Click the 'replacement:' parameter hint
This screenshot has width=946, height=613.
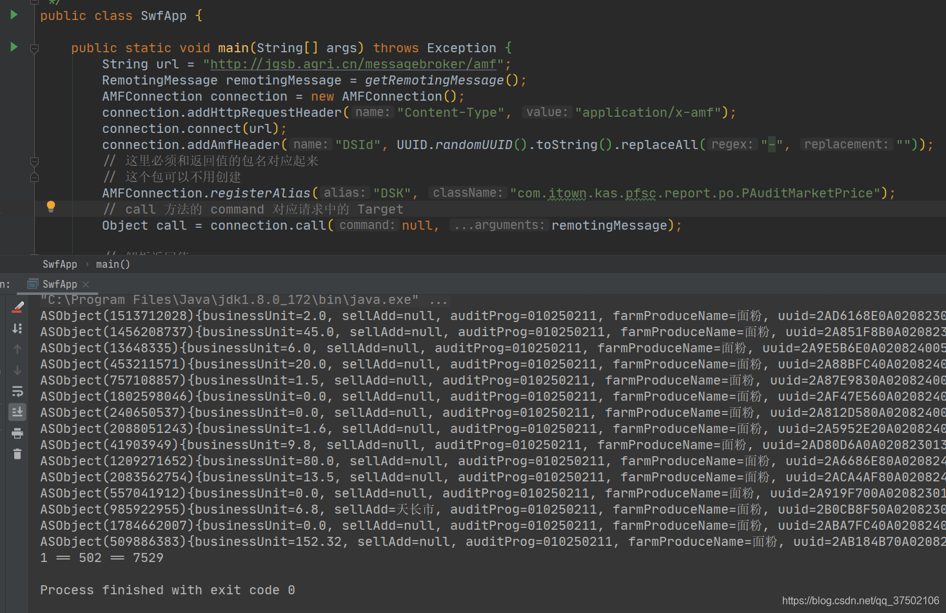pos(846,145)
